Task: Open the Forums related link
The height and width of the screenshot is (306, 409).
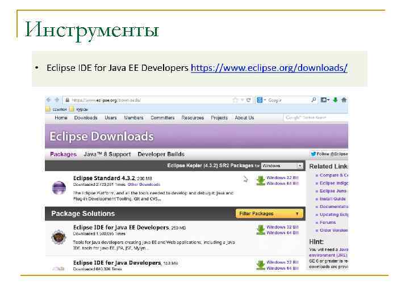Action: [x=328, y=223]
